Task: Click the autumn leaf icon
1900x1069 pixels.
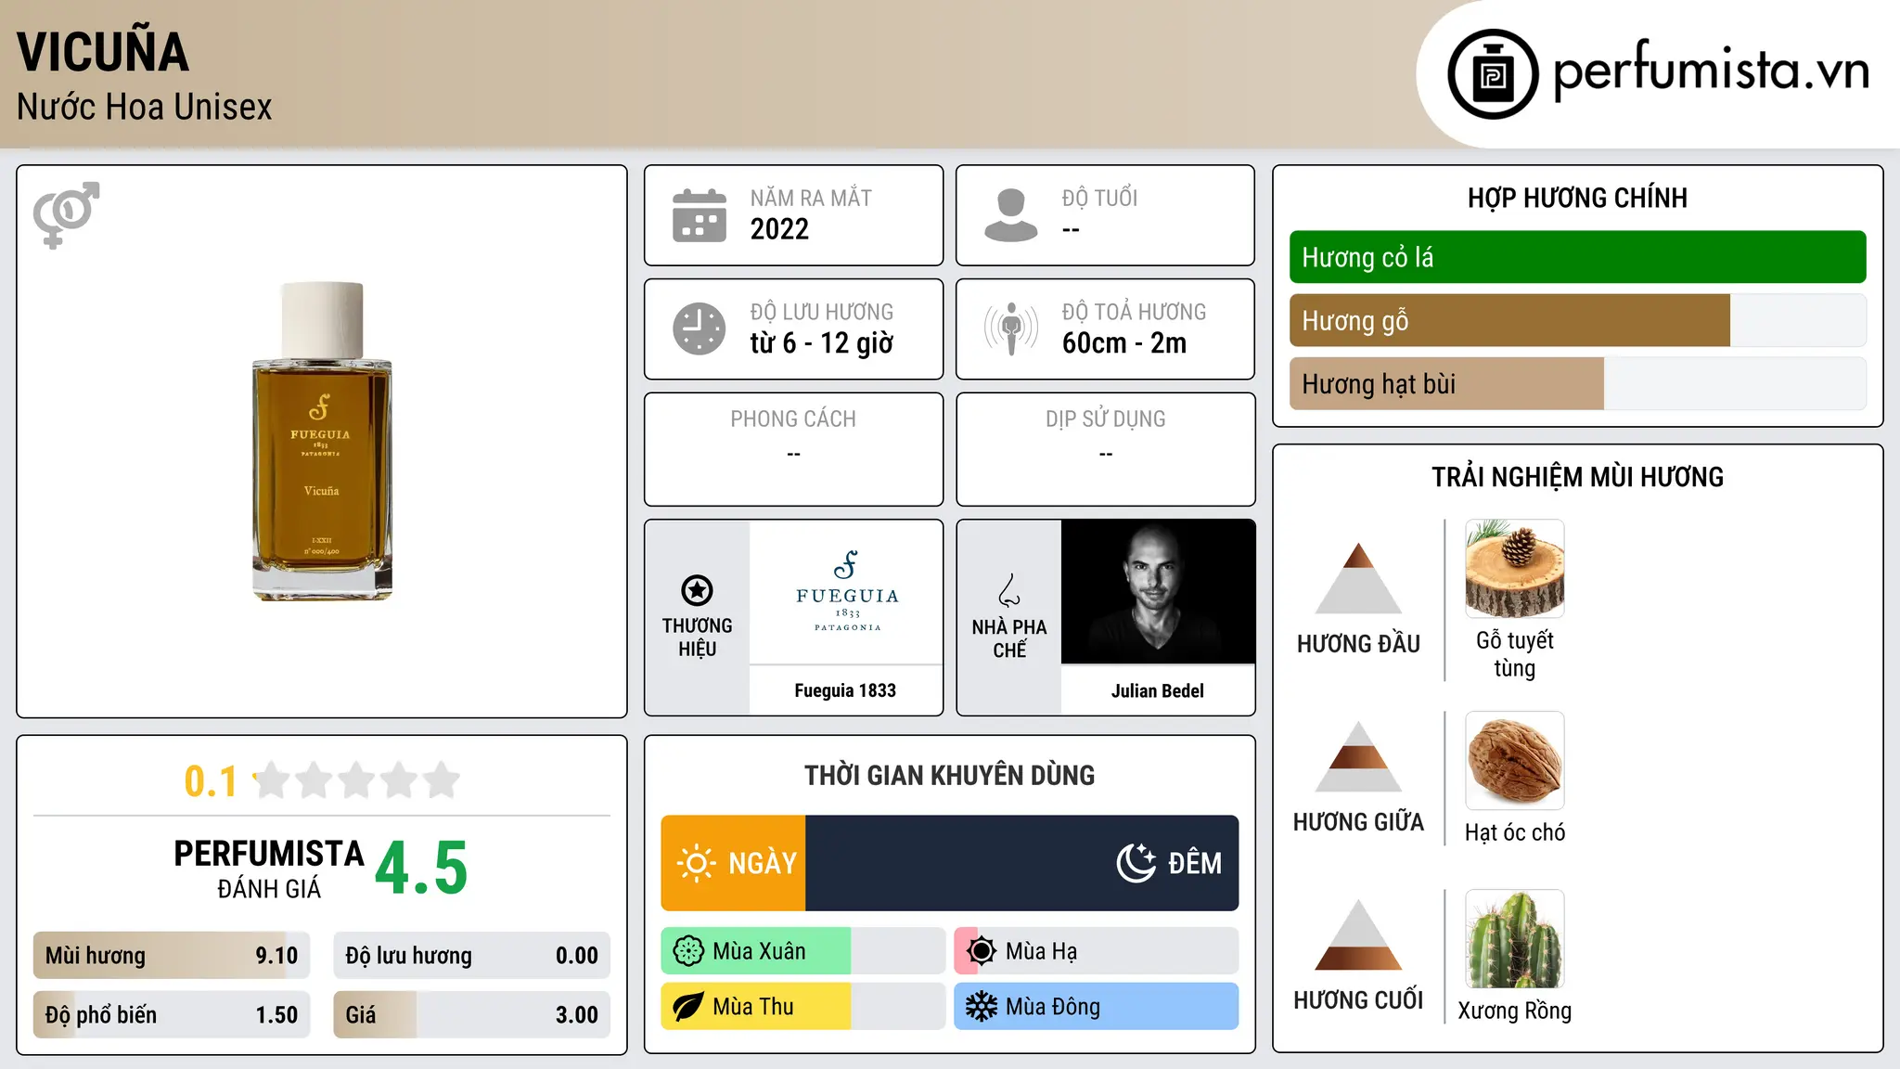Action: [x=688, y=1007]
